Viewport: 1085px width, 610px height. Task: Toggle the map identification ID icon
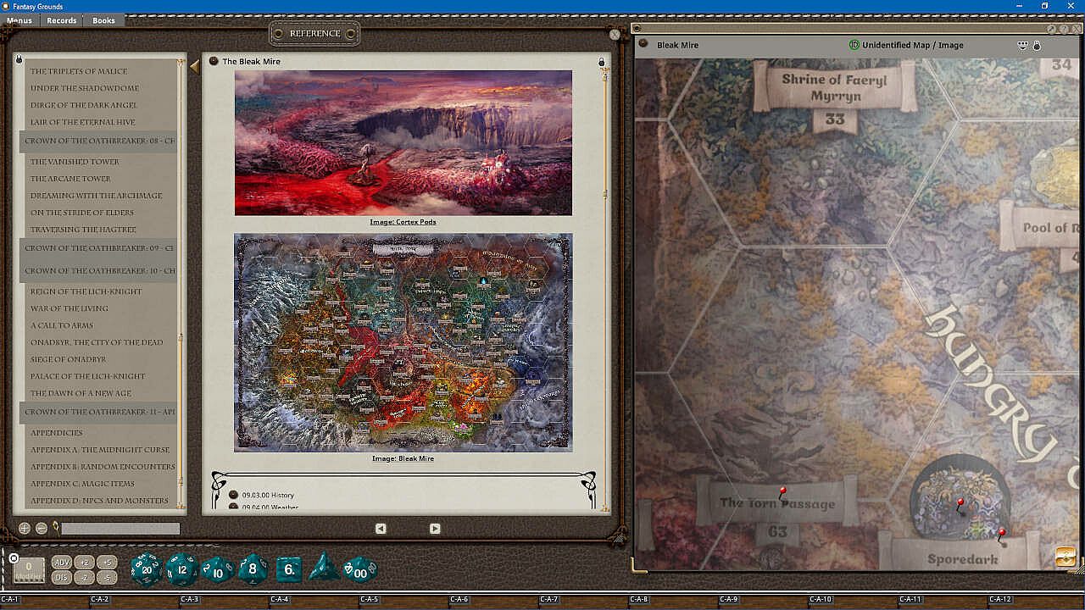click(x=854, y=45)
